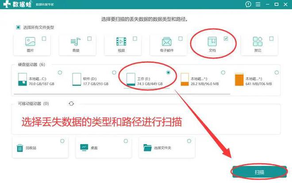Click the horizontal scrollbar under hard drives

point(122,94)
